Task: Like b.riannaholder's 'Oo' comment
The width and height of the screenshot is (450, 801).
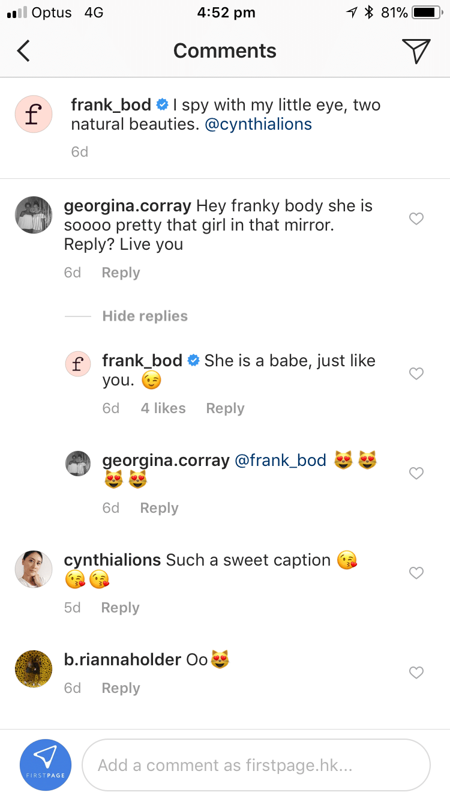Action: [x=416, y=673]
